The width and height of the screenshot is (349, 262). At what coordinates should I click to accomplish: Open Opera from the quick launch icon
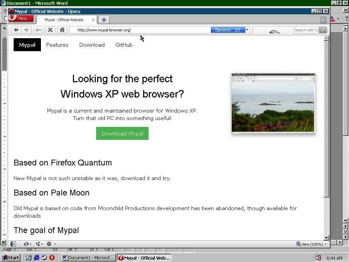coord(52,258)
